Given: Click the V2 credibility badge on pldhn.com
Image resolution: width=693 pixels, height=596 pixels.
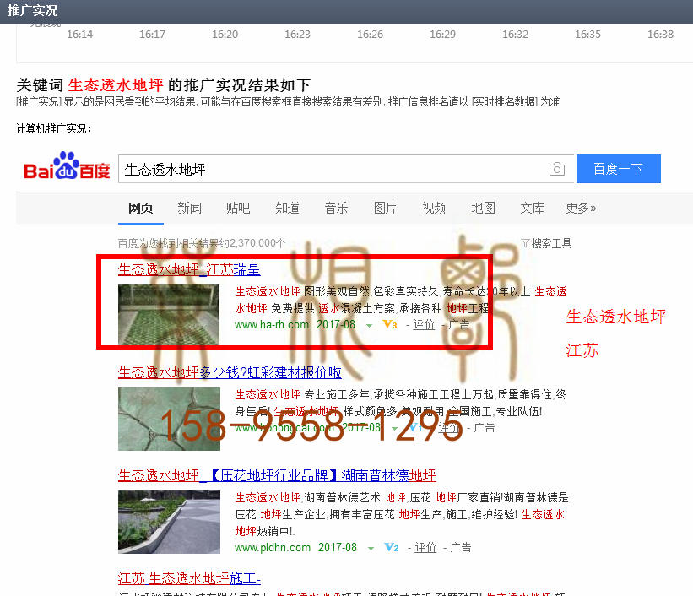Looking at the screenshot, I should click(x=392, y=547).
